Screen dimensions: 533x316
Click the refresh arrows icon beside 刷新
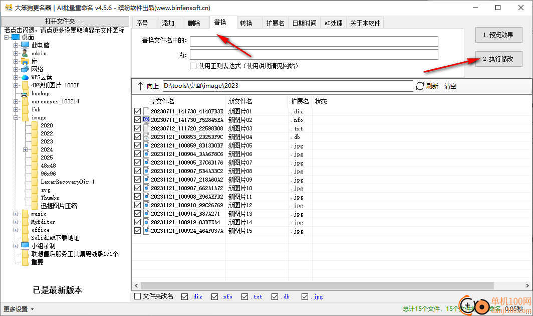point(420,86)
